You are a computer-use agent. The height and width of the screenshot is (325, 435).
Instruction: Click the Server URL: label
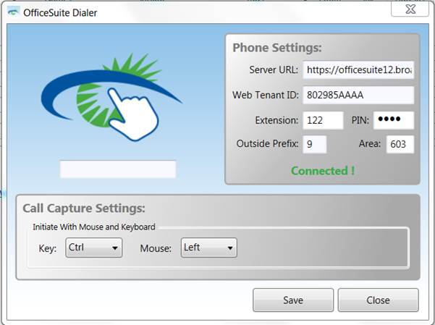[274, 70]
